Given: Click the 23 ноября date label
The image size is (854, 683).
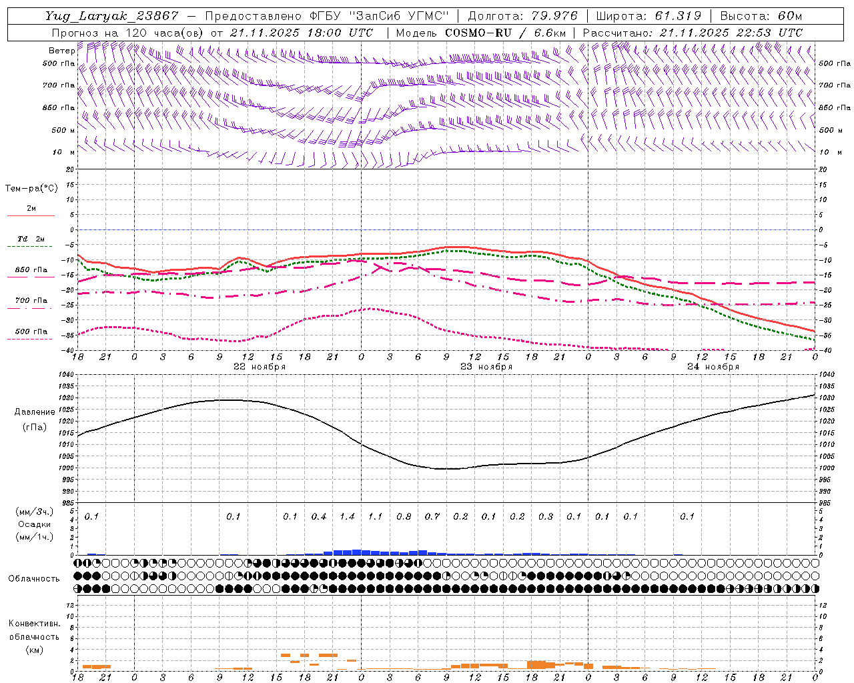Looking at the screenshot, I should (x=486, y=367).
